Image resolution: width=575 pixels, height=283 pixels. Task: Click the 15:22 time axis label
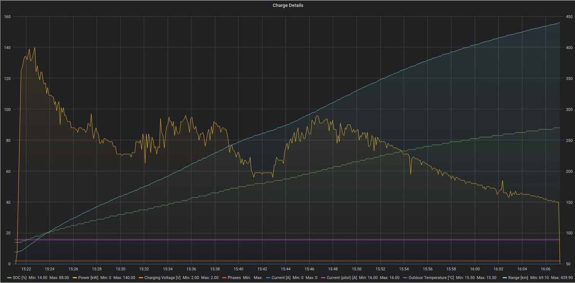pyautogui.click(x=26, y=269)
